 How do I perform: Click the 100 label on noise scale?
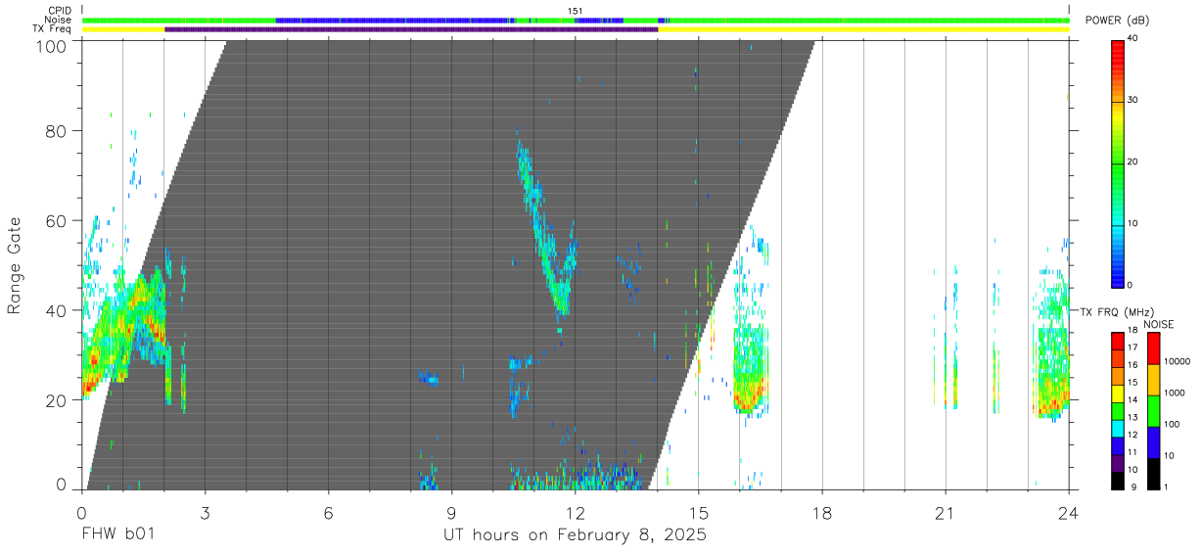[x=1172, y=424]
